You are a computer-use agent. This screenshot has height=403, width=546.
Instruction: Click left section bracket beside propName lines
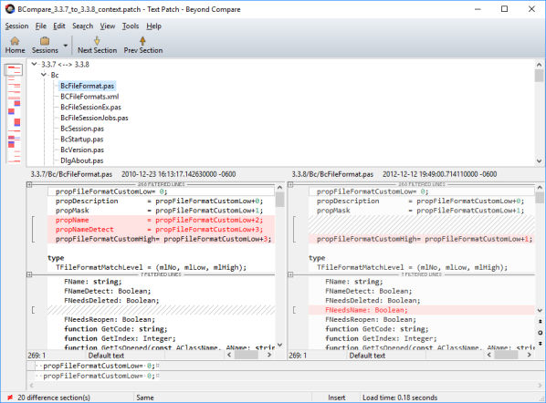[33, 230]
